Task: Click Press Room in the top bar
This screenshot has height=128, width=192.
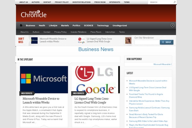Action: 100,2
